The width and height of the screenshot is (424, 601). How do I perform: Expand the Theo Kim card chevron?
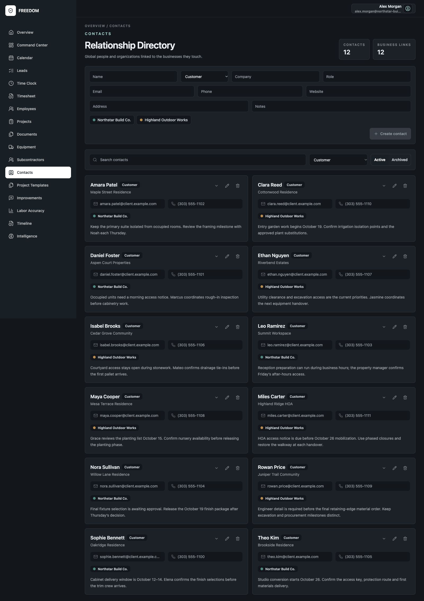click(384, 539)
